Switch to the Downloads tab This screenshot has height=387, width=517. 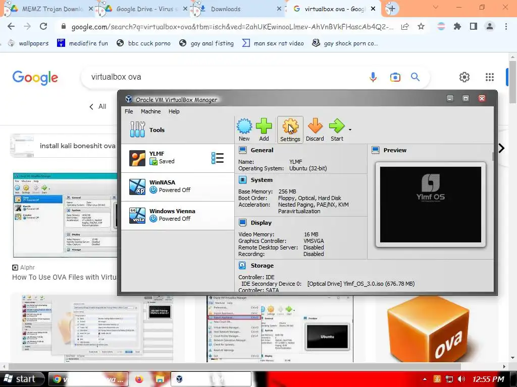pos(237,9)
